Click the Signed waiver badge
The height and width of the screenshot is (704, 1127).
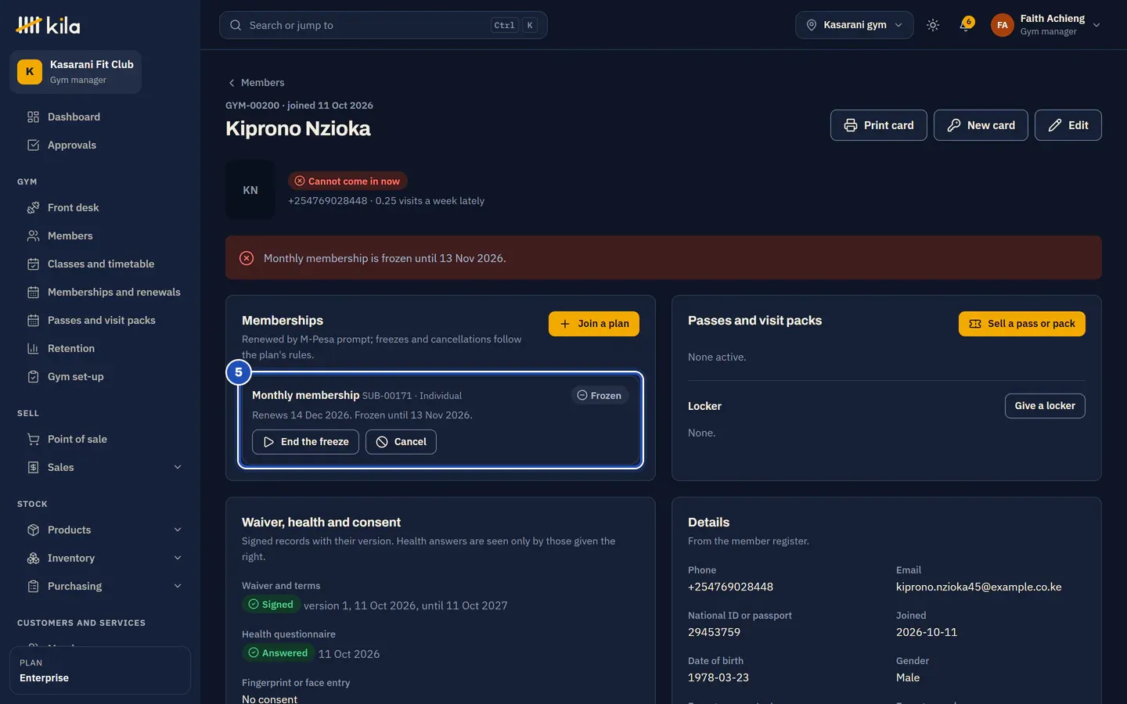pyautogui.click(x=271, y=605)
